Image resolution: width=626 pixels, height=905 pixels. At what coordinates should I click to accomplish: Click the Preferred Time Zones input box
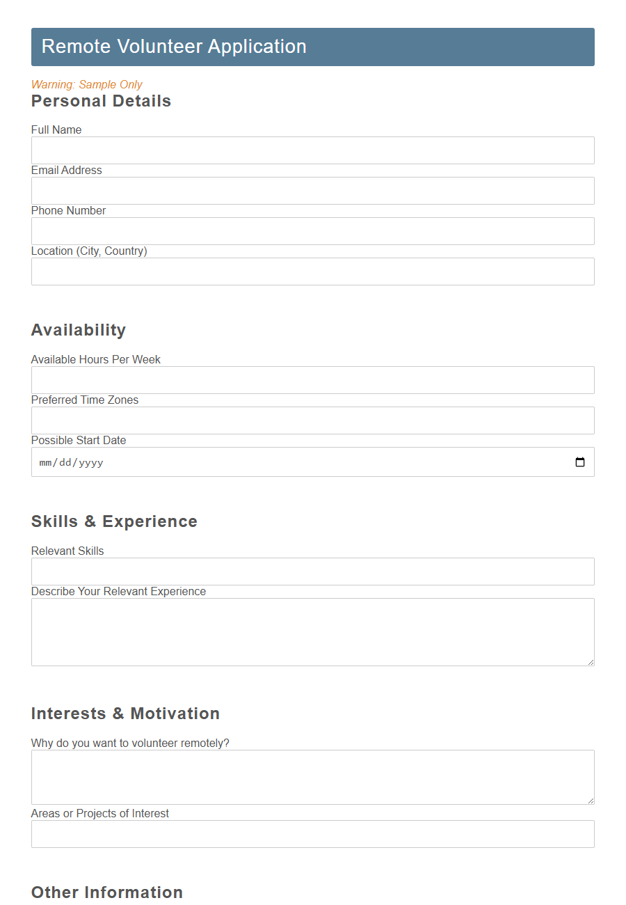pyautogui.click(x=313, y=420)
